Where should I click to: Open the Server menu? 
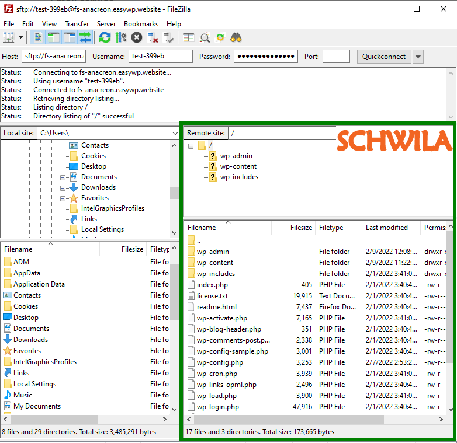click(106, 24)
